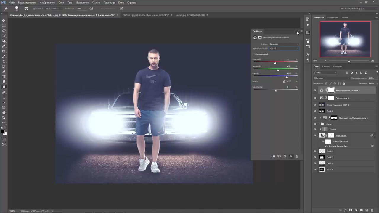
Task: Click the Синий channel slider handle
Action: pos(286,77)
